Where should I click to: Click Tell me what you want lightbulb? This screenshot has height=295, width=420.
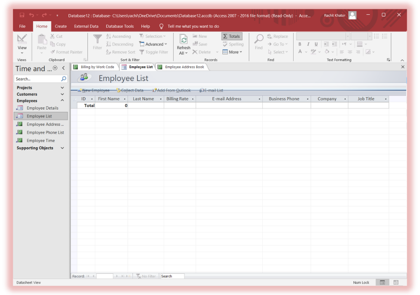tap(161, 26)
